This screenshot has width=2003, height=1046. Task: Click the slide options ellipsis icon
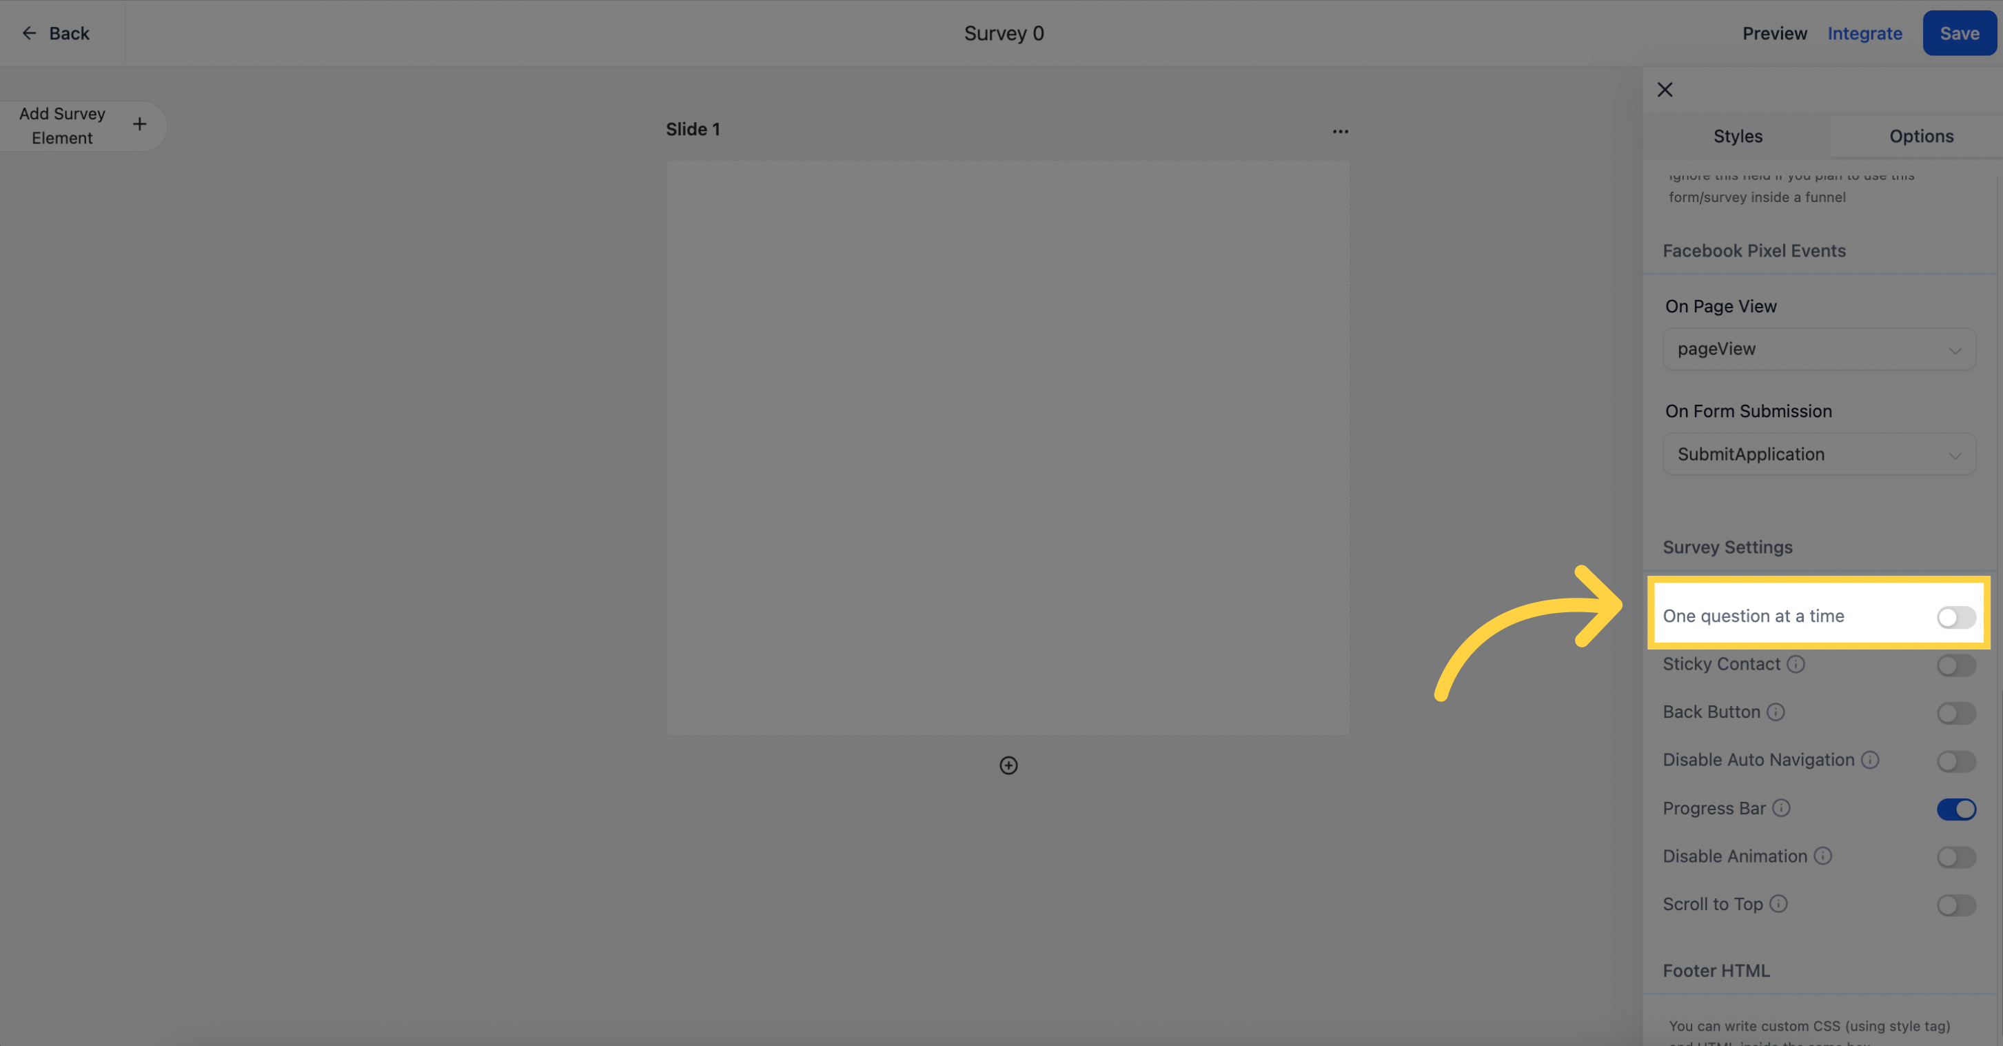[1339, 131]
